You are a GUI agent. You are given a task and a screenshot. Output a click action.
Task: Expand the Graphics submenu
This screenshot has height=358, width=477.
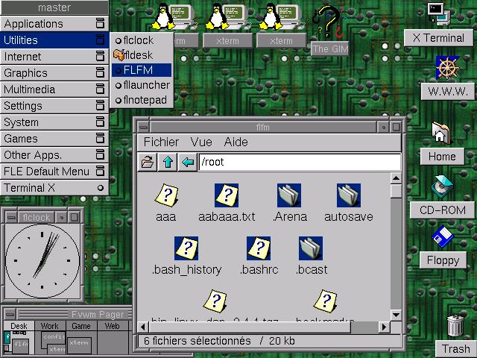pos(54,73)
